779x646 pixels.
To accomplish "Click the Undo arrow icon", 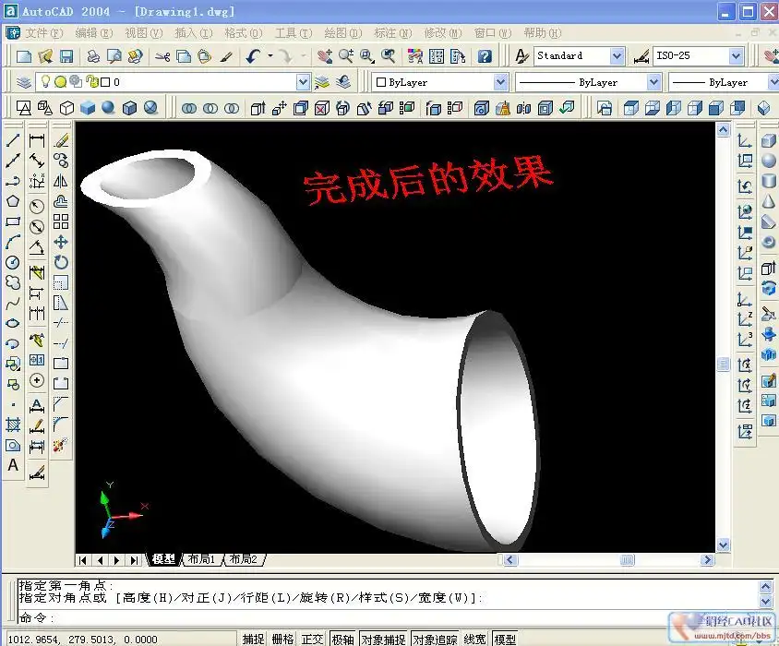I will [x=253, y=55].
